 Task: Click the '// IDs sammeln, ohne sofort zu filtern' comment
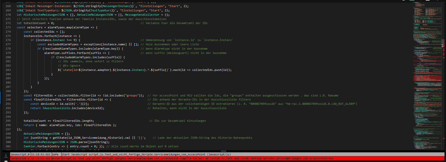click(91, 61)
